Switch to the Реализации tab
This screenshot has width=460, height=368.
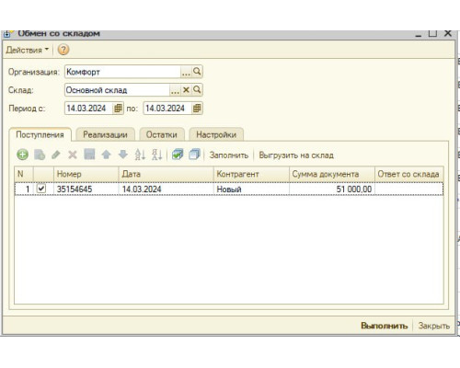[x=105, y=134]
